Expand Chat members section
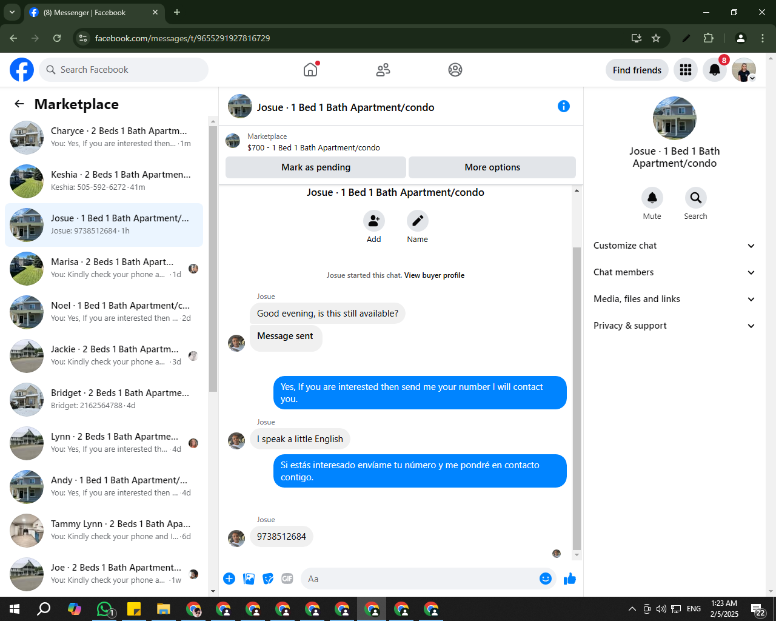 pos(675,272)
